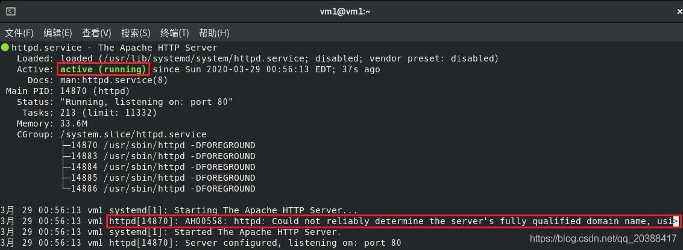Click the blog.csdn.net watermark URL
This screenshot has height=250, width=683.
(603, 238)
